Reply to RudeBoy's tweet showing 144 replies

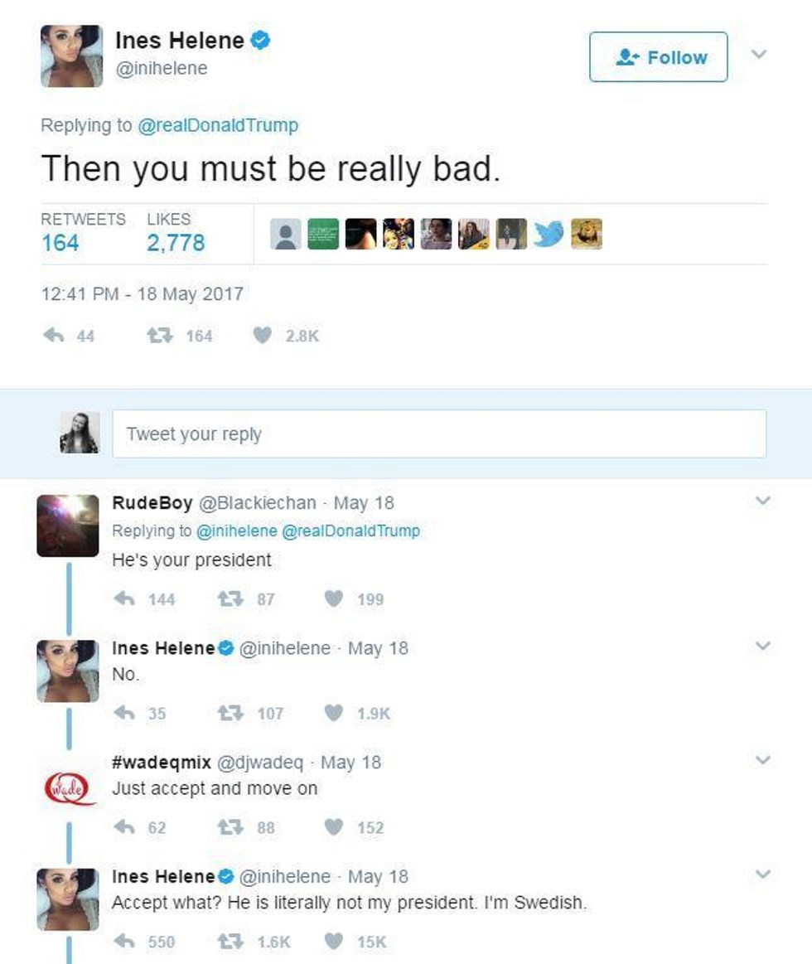coord(125,598)
